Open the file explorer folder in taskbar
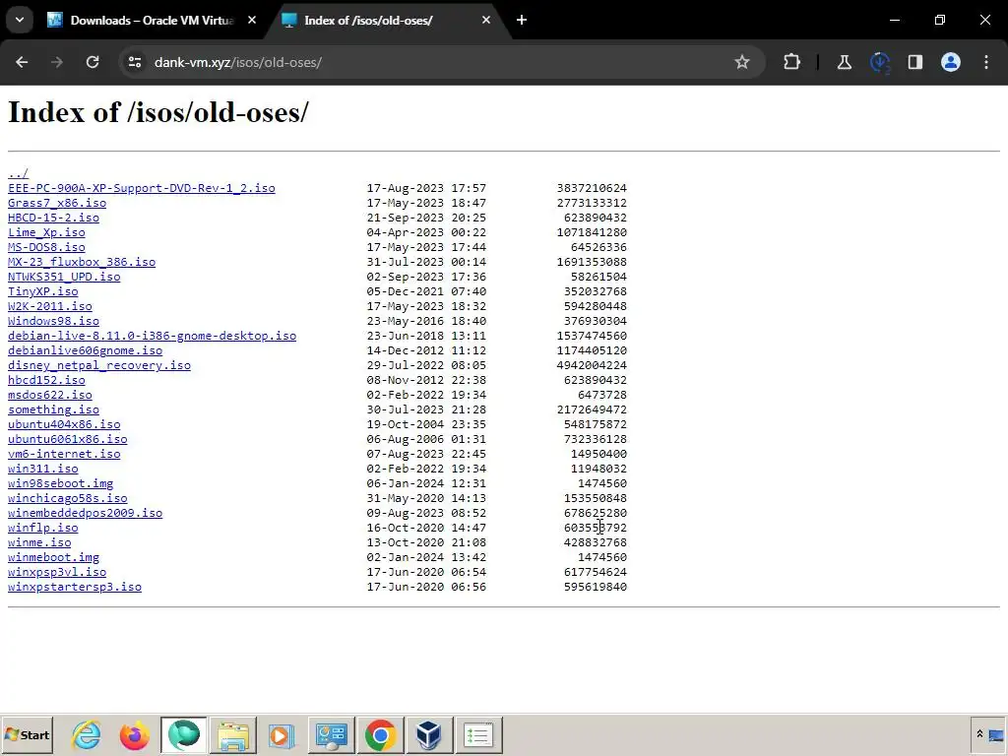1008x756 pixels. (233, 735)
